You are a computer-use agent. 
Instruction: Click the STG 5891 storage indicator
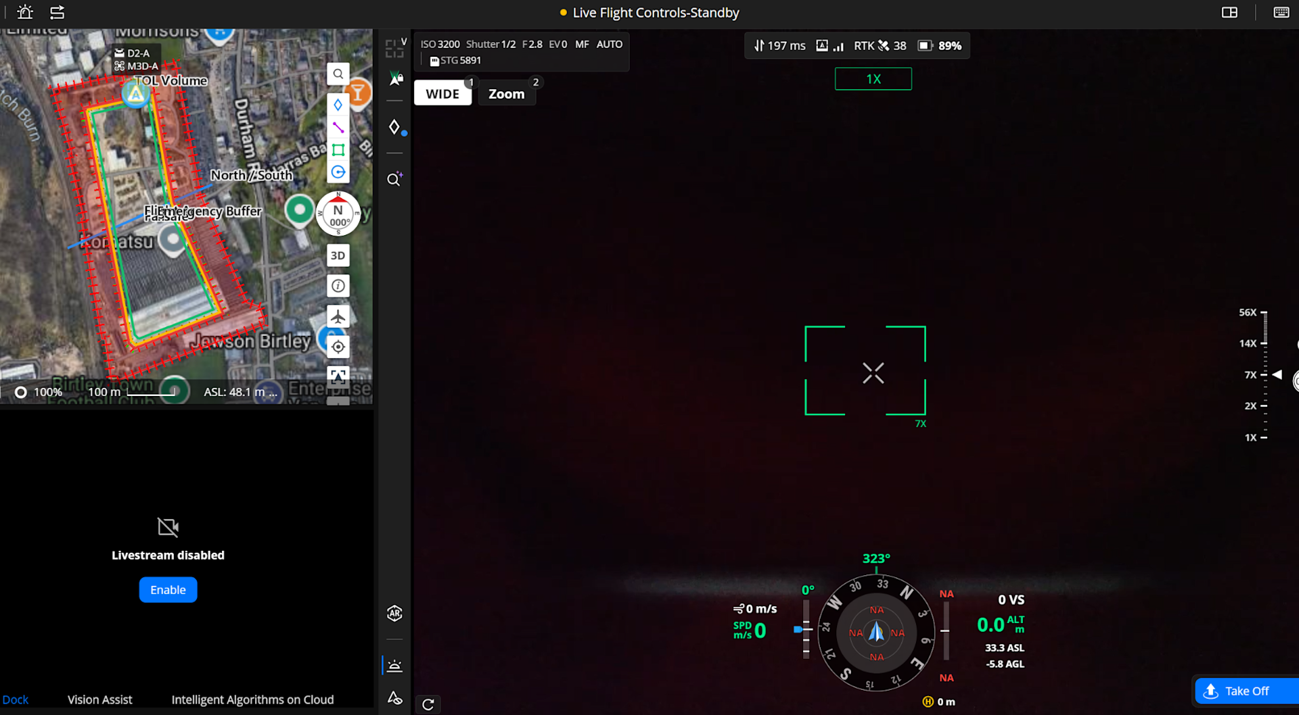coord(455,60)
